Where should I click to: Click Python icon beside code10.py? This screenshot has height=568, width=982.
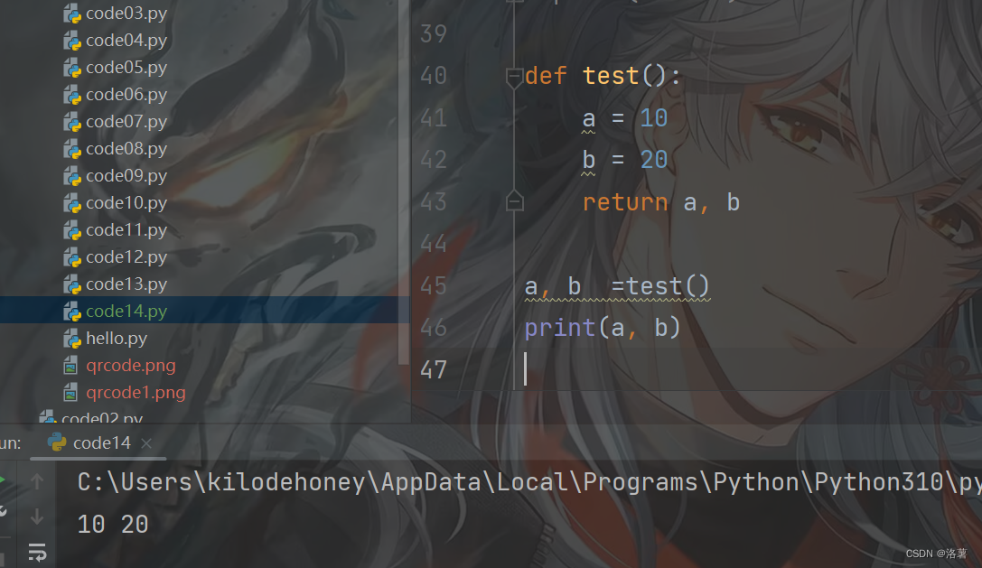pyautogui.click(x=72, y=203)
